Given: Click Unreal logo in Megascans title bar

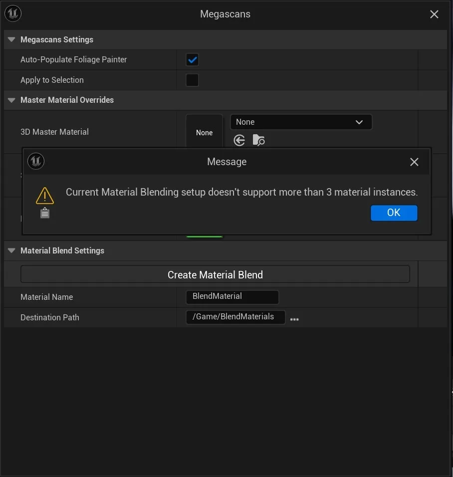Looking at the screenshot, I should [13, 13].
